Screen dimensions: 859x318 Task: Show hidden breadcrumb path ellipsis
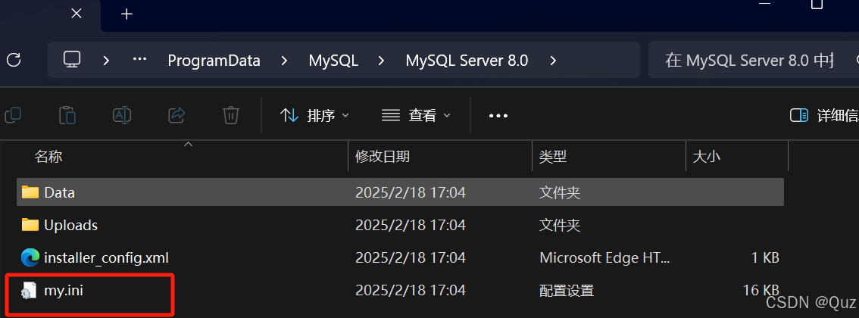tap(139, 60)
